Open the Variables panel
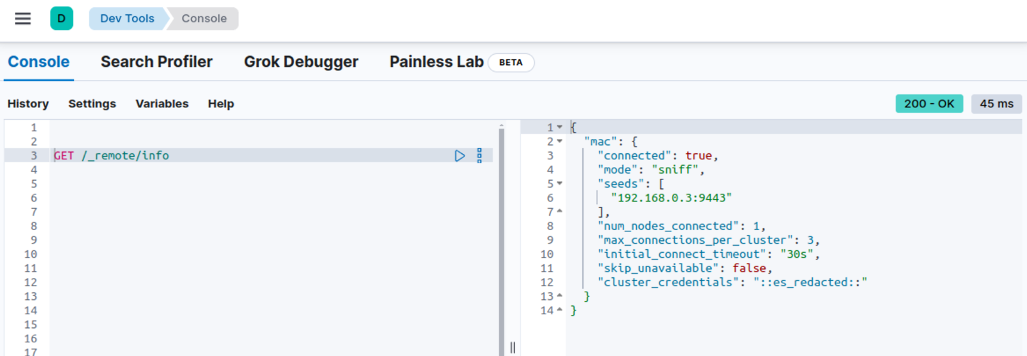 162,104
